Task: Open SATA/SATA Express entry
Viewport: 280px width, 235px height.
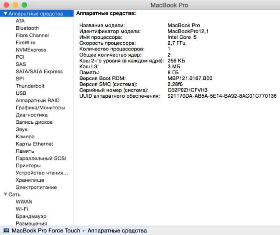Action: [x=39, y=71]
